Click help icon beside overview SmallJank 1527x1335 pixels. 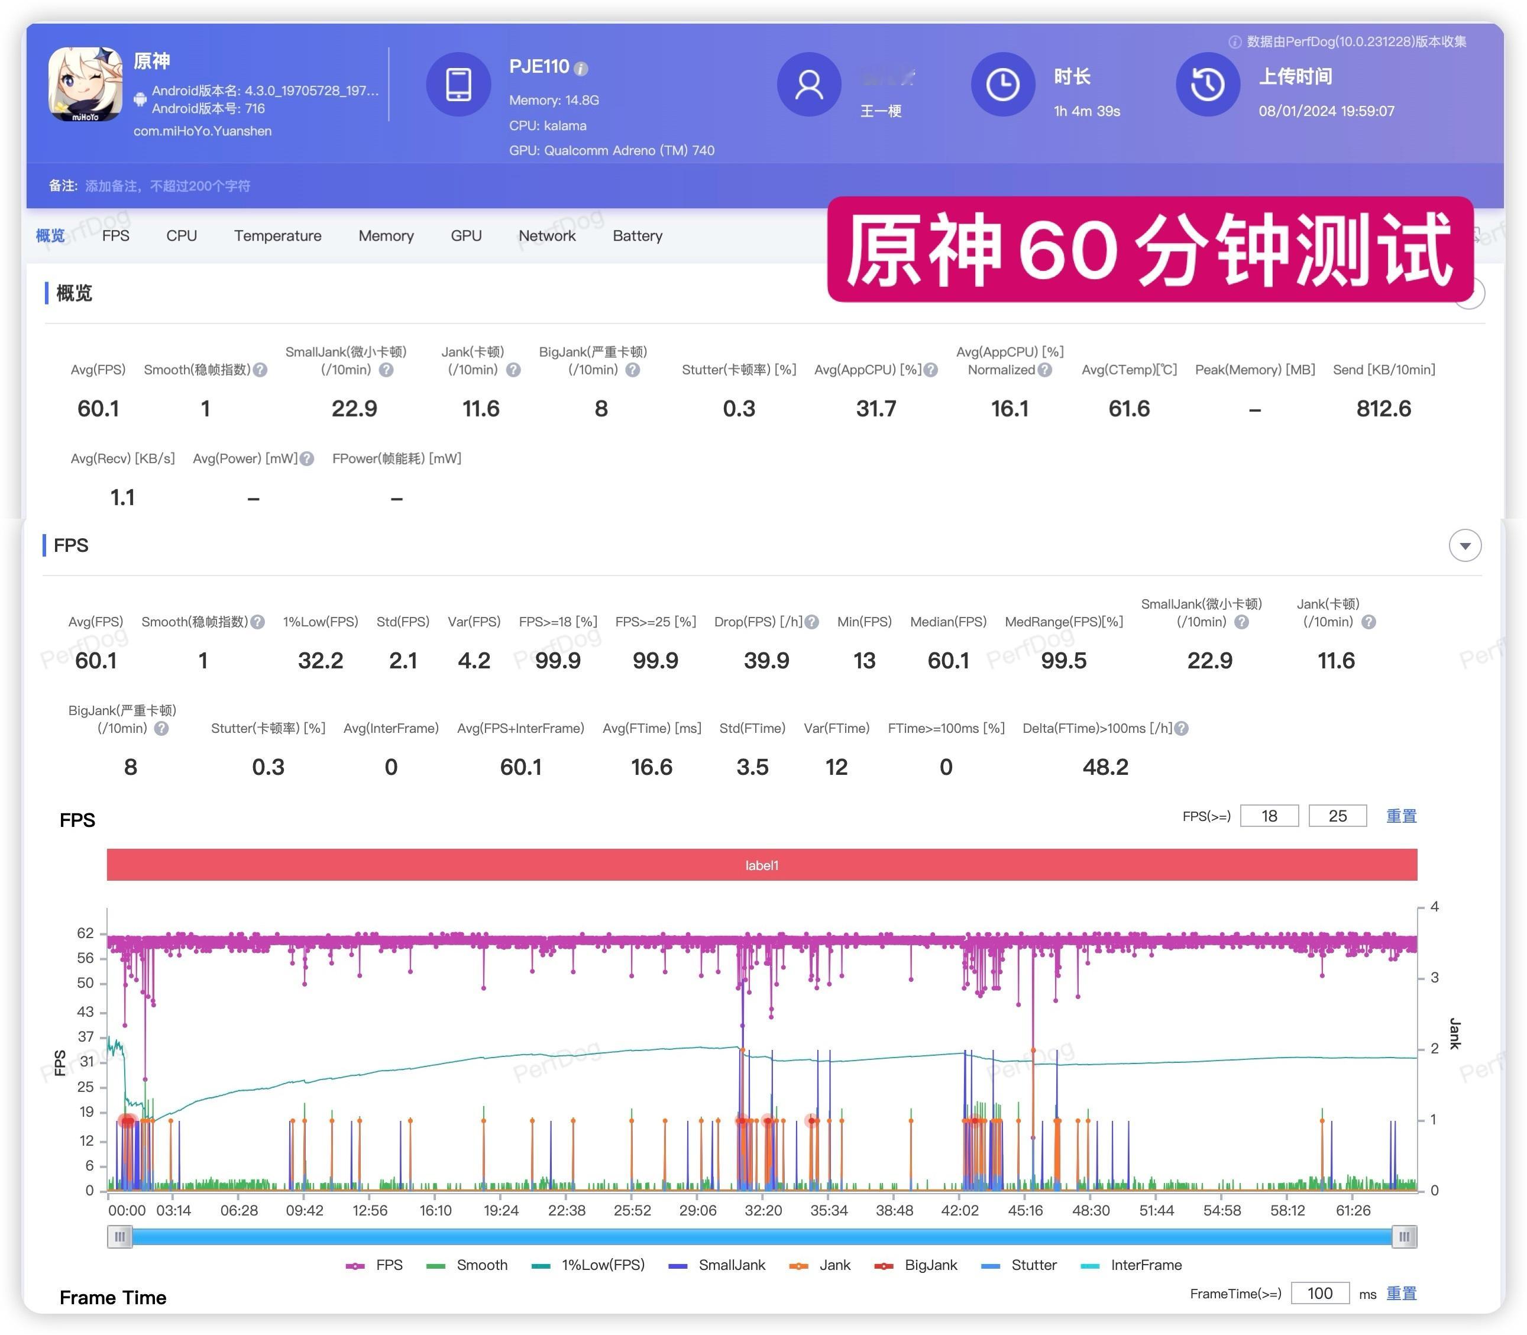386,370
